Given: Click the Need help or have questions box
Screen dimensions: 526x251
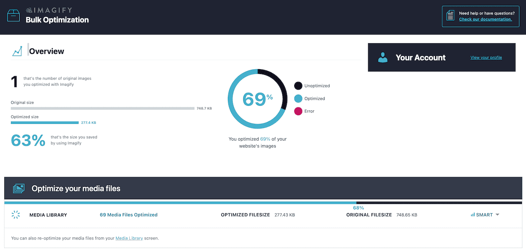Looking at the screenshot, I should (x=480, y=16).
